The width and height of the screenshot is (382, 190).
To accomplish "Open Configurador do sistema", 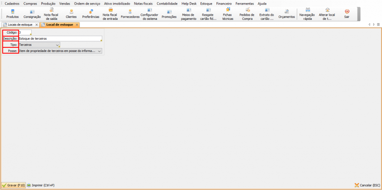I will pos(149,14).
